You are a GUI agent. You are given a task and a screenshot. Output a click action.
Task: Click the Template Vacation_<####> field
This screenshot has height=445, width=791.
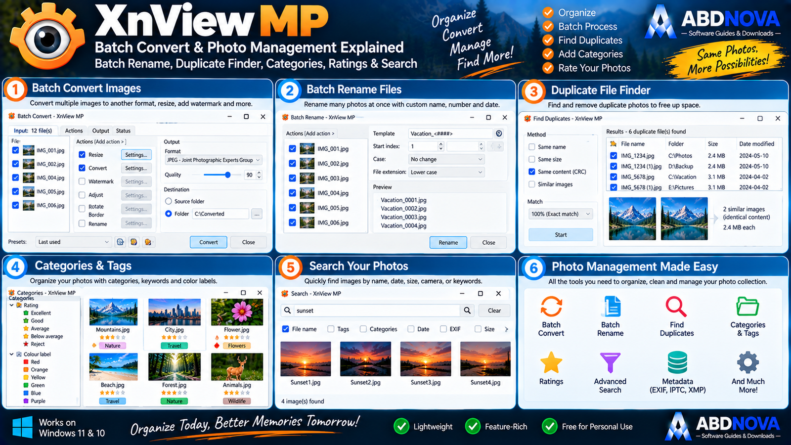click(x=451, y=133)
